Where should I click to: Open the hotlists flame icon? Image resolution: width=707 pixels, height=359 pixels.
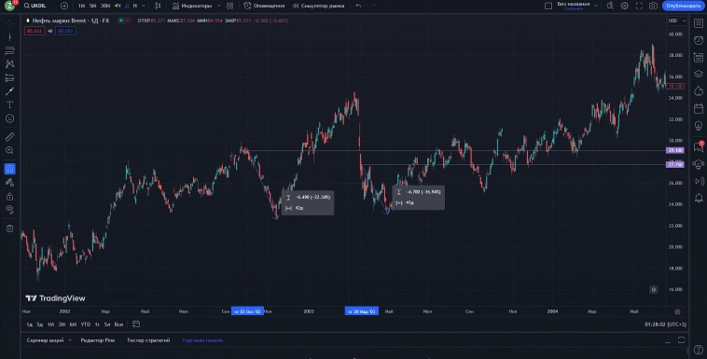pyautogui.click(x=699, y=91)
